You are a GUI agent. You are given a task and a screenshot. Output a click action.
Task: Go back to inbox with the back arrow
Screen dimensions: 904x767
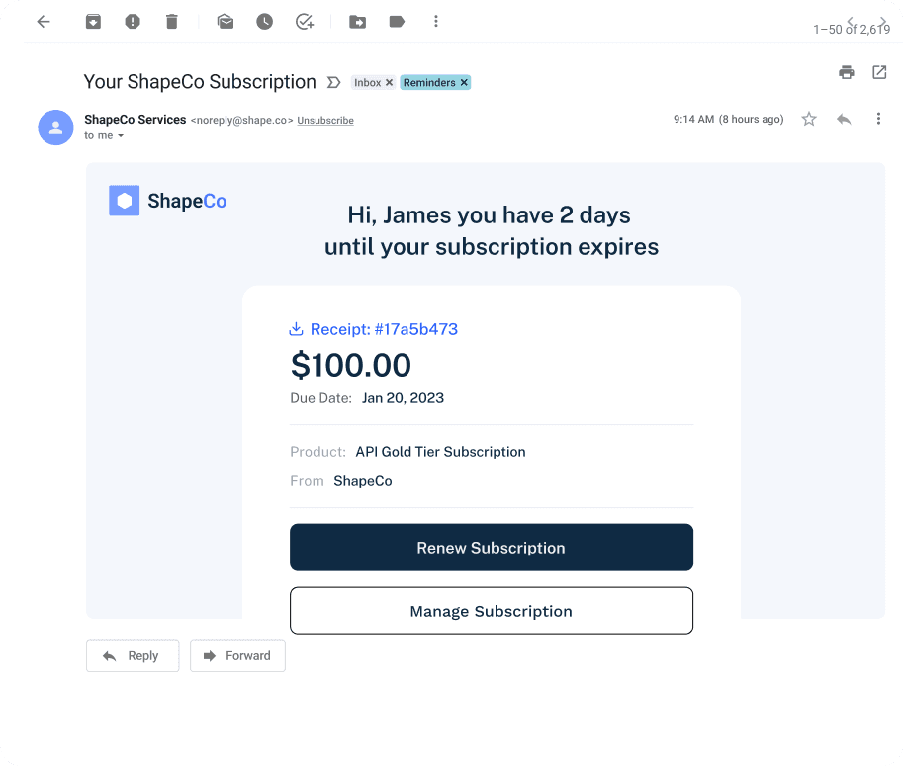coord(44,22)
